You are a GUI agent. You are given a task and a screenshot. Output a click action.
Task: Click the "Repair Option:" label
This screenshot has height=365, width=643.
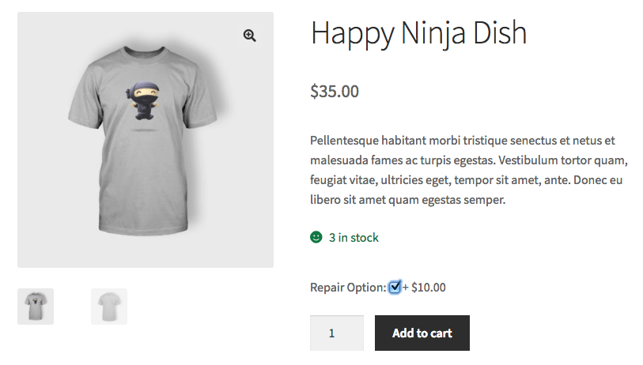click(348, 288)
